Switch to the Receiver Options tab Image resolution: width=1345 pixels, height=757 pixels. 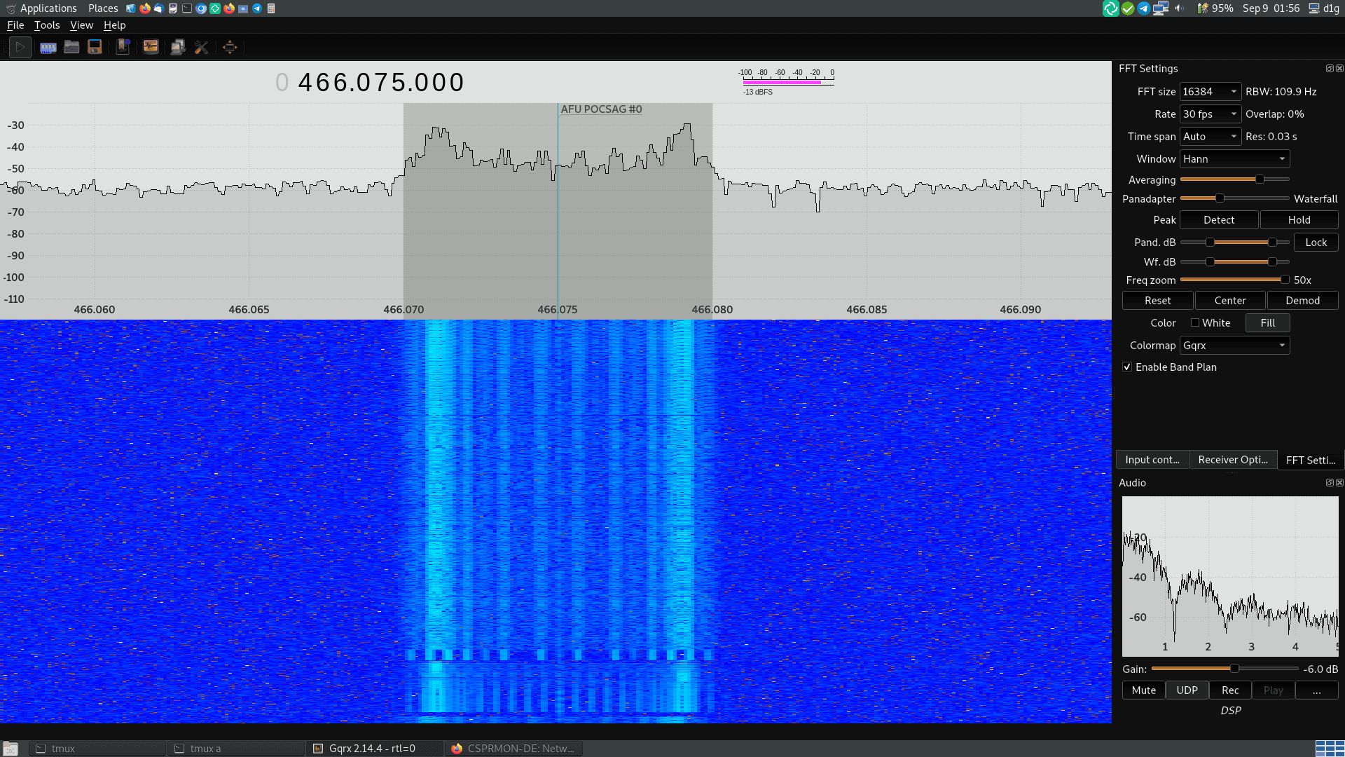point(1232,459)
